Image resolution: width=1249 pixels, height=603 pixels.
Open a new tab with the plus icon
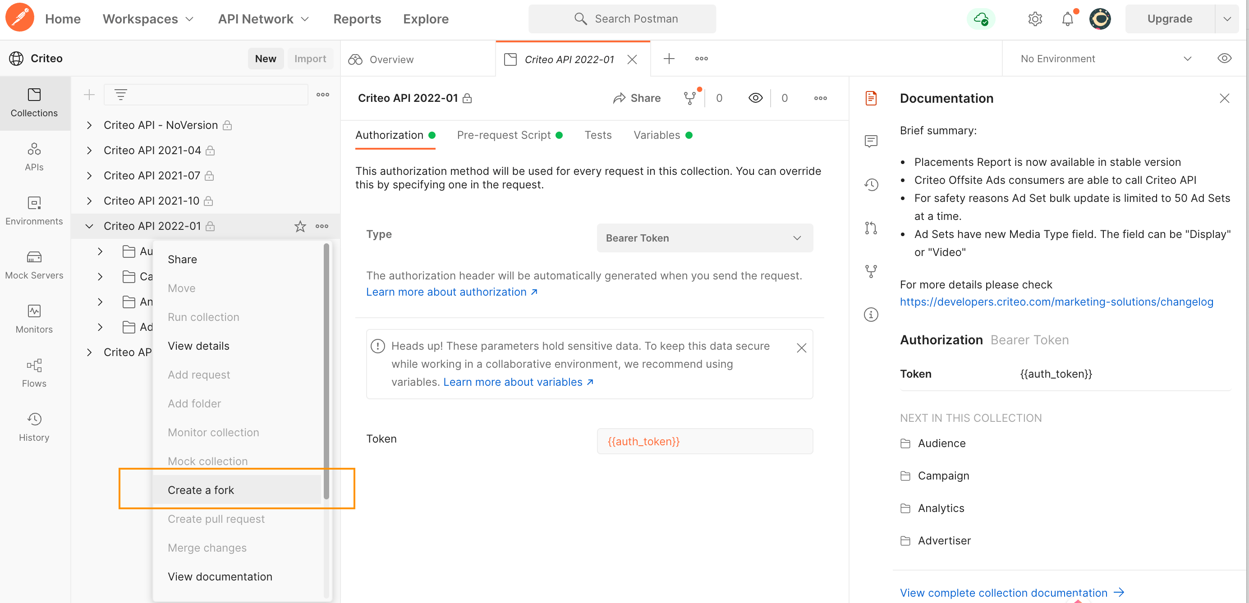pyautogui.click(x=669, y=59)
